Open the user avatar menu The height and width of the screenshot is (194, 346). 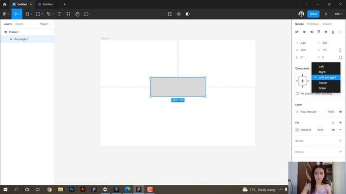pos(301,14)
